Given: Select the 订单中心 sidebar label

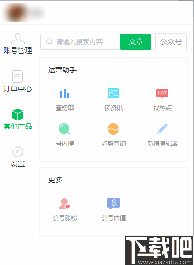Looking at the screenshot, I should pos(18,89).
